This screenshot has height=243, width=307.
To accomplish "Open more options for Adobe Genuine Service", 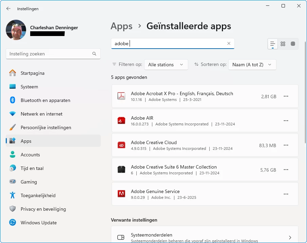I will tap(286, 194).
